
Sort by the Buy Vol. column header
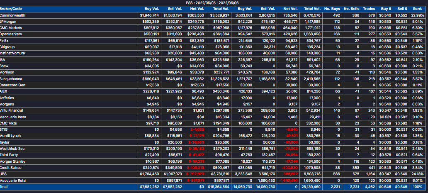245,9
